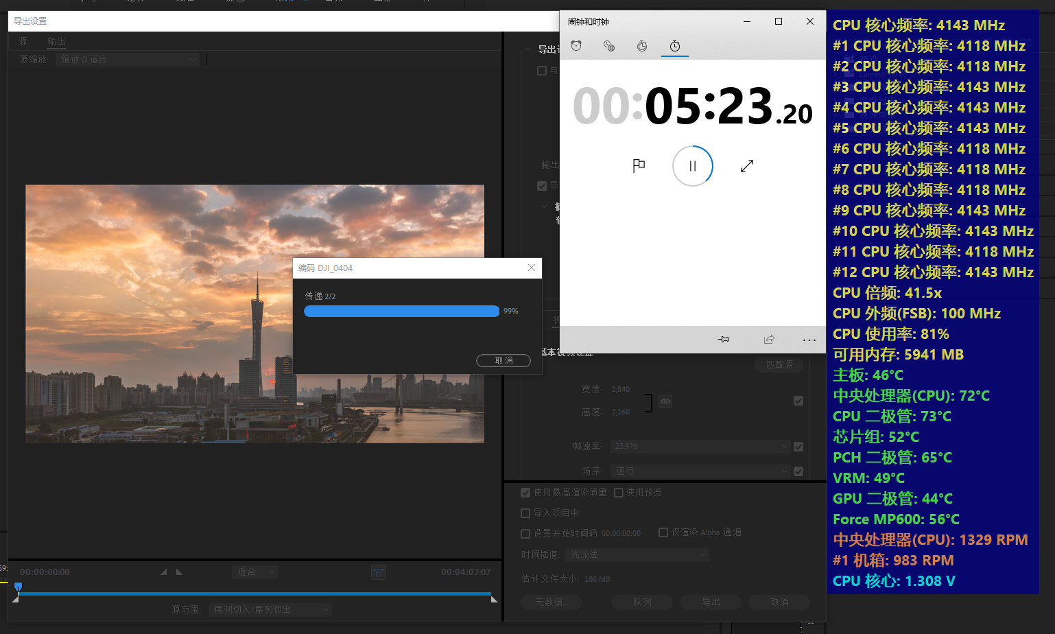
Task: Open the Alarm tab in clock app
Action: [x=576, y=46]
